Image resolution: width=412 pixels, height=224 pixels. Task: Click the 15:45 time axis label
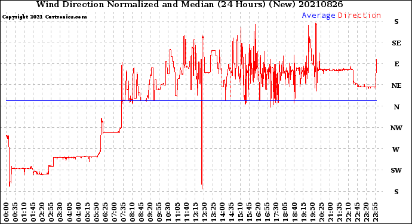249,212
